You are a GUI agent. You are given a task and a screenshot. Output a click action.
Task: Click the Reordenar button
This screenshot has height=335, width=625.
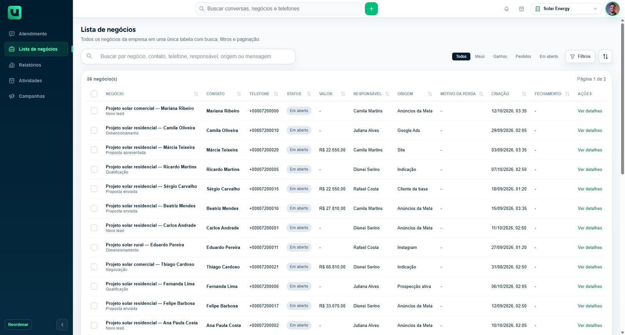18,324
